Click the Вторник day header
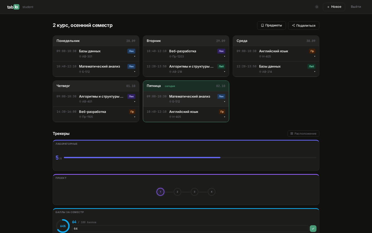Image resolution: width=372 pixels, height=233 pixels. [186, 41]
